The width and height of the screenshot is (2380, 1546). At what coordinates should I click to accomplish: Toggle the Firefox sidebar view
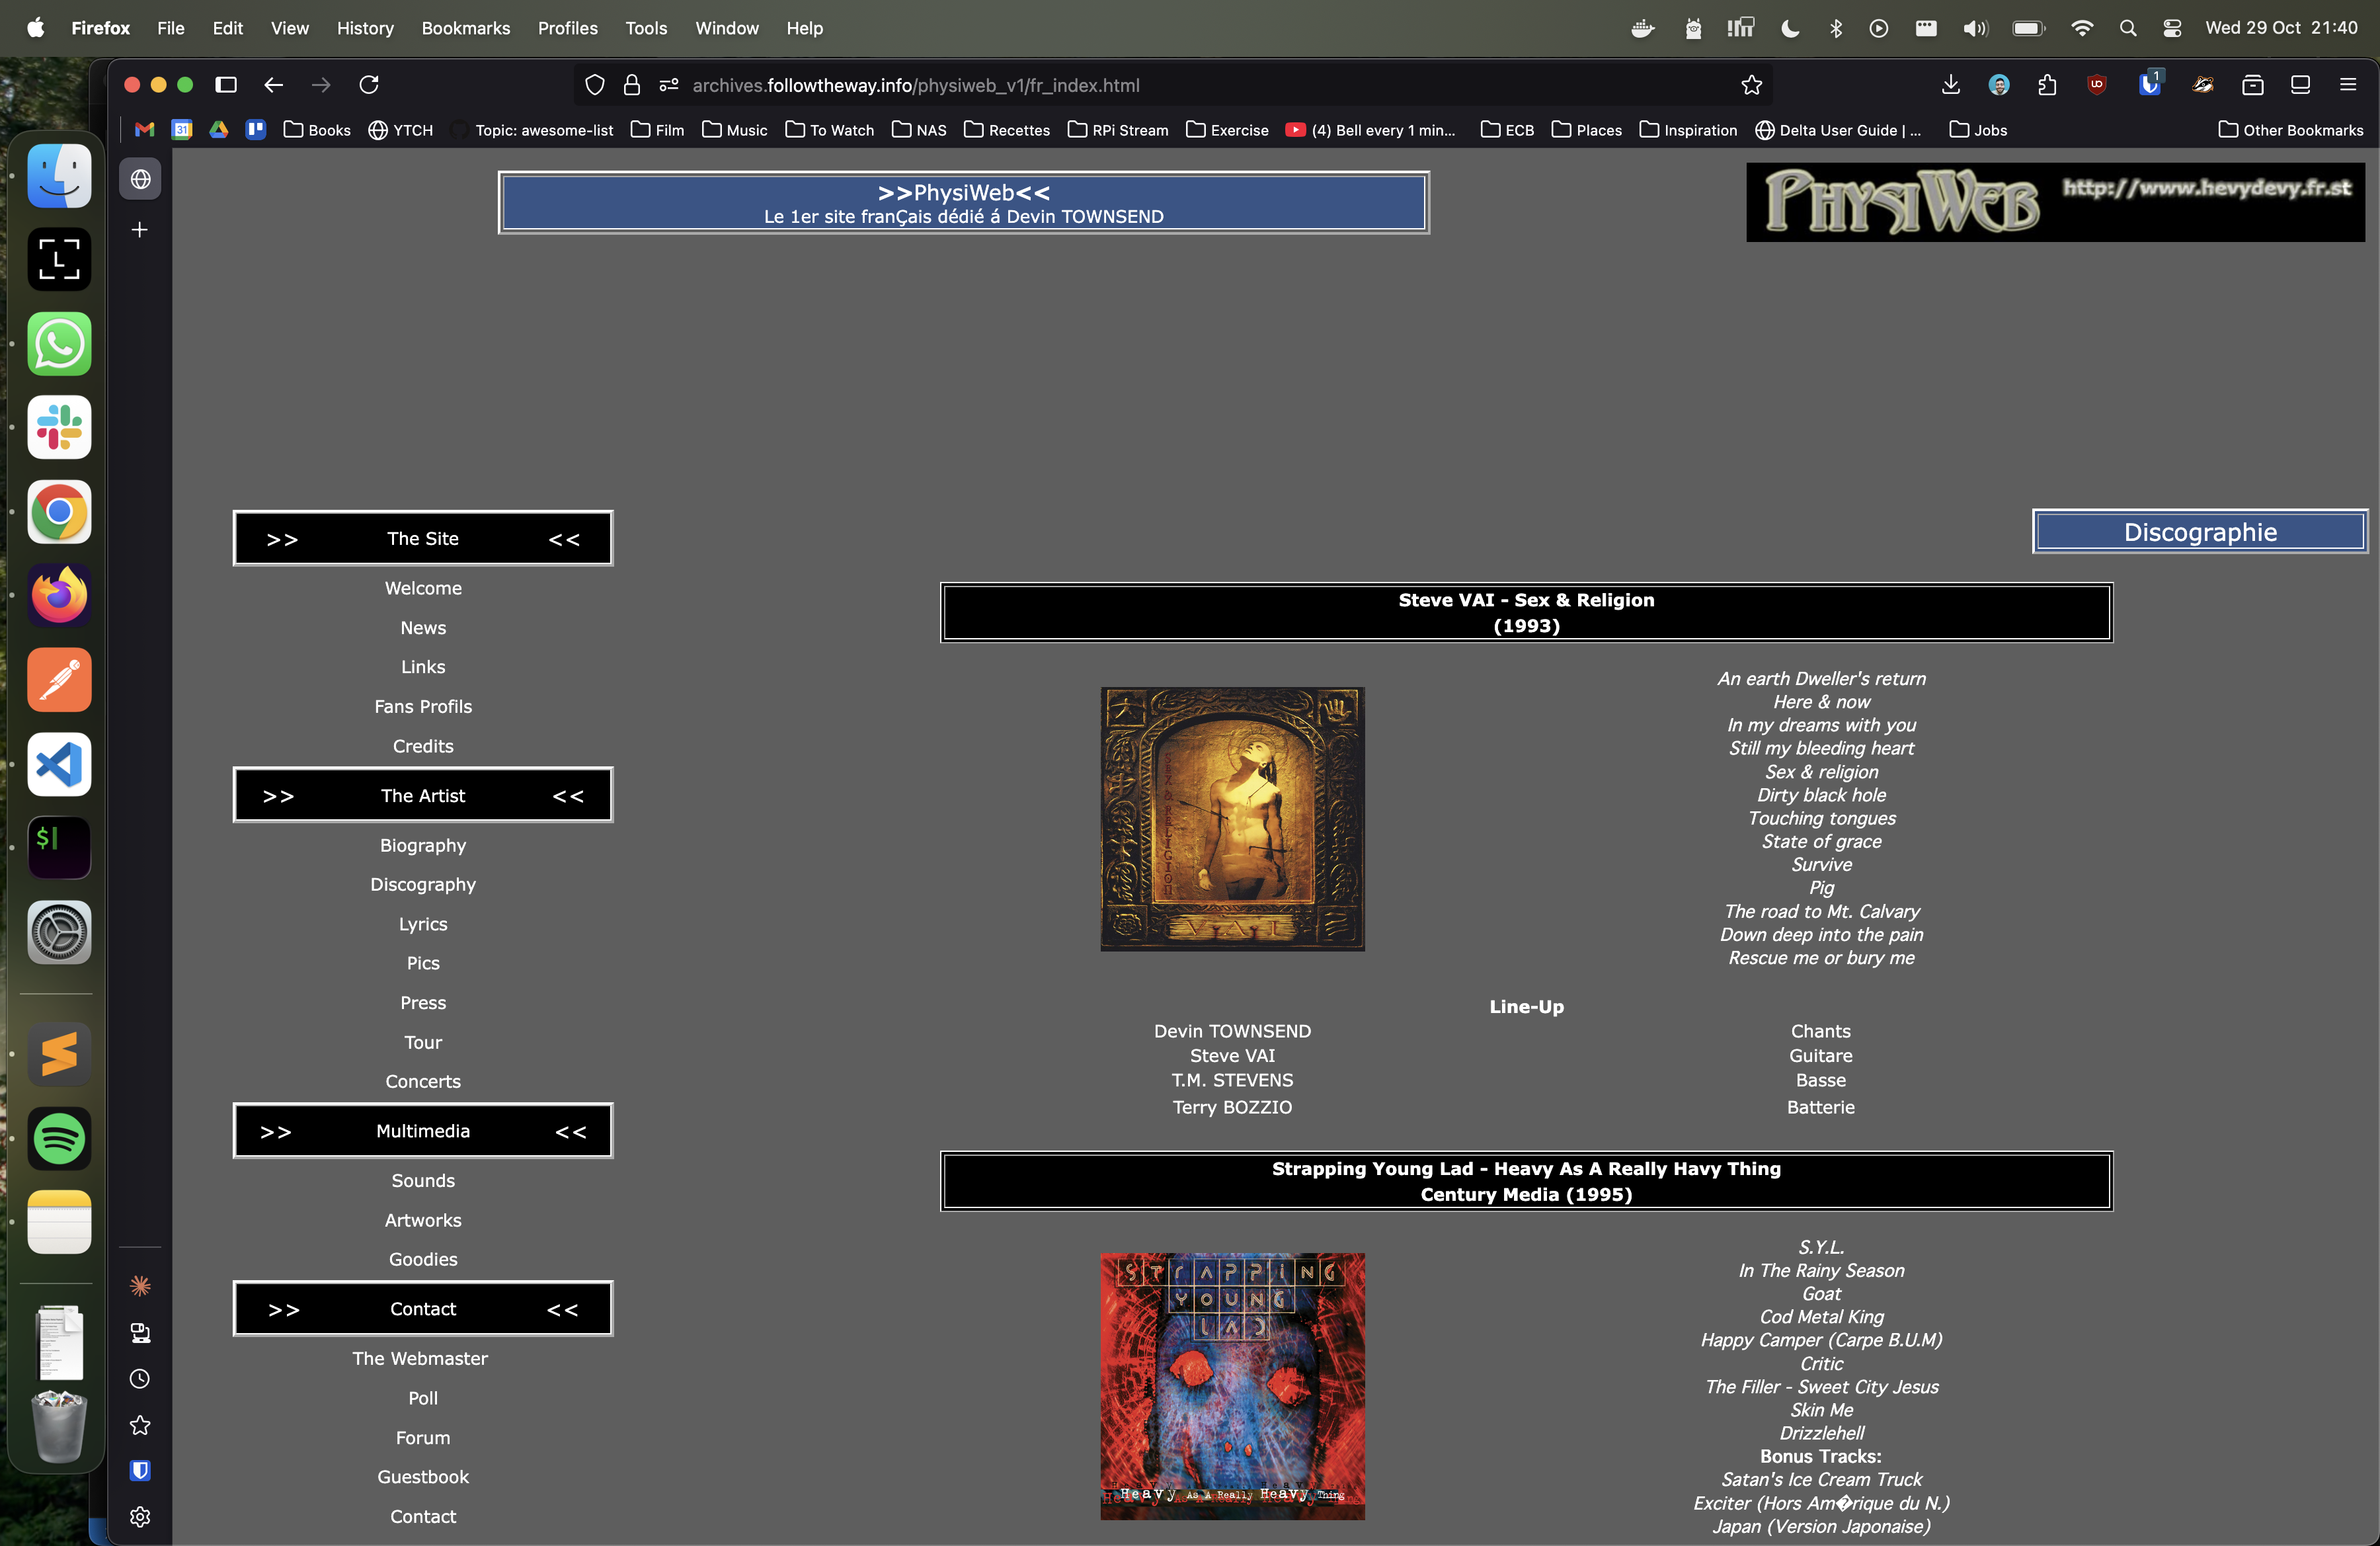point(226,85)
